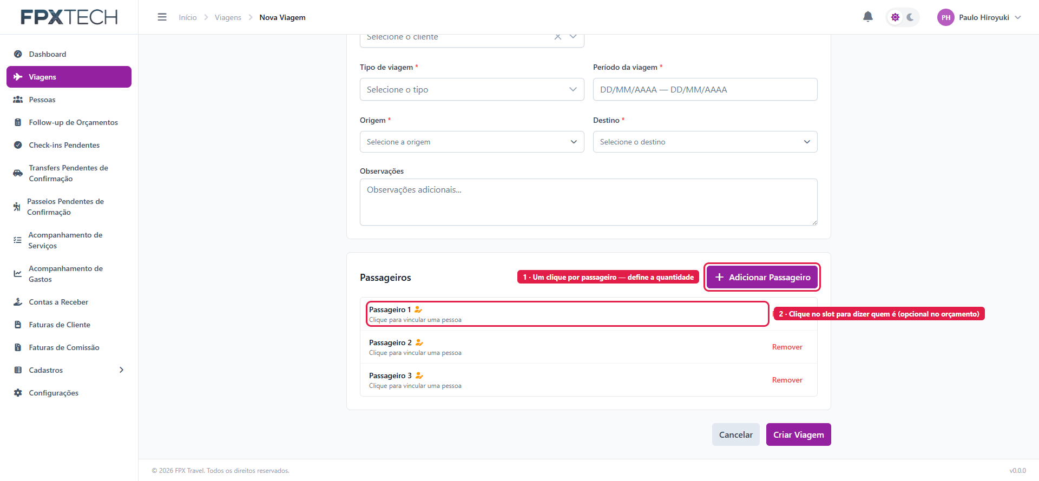Image resolution: width=1039 pixels, height=481 pixels.
Task: Click the Faturas de Comissão invoice icon
Action: [x=18, y=347]
